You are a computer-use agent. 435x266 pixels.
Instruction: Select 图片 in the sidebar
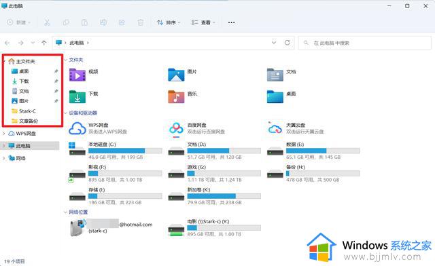tap(24, 101)
